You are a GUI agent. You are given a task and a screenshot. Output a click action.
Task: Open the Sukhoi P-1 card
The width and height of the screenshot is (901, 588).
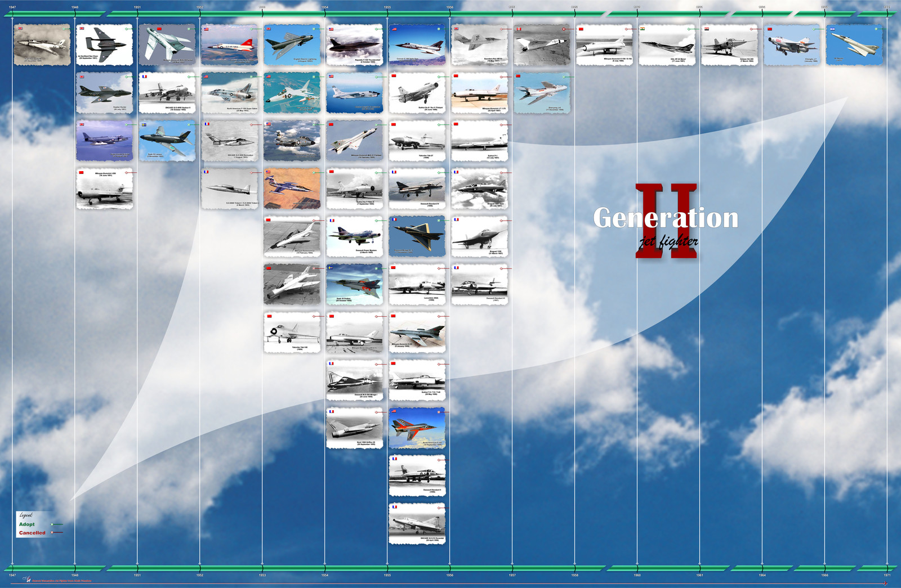[480, 141]
